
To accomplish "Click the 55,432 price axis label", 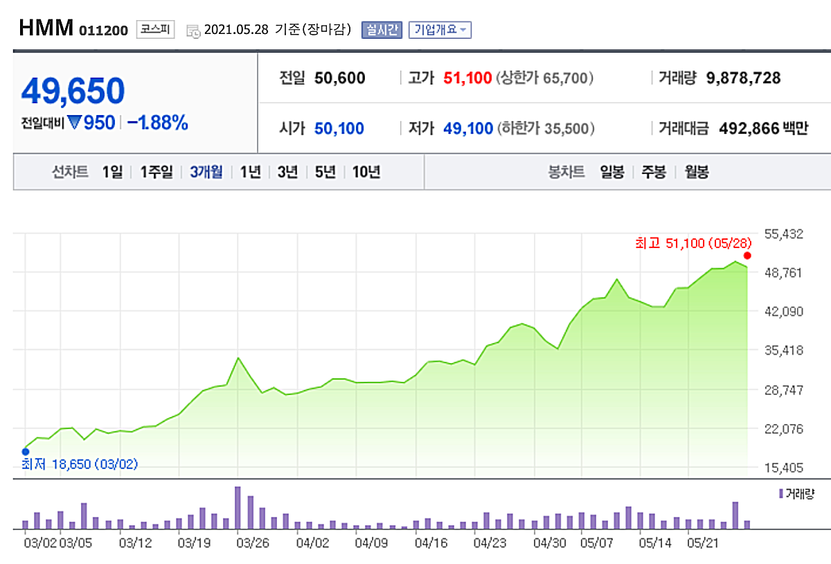I will pos(784,234).
